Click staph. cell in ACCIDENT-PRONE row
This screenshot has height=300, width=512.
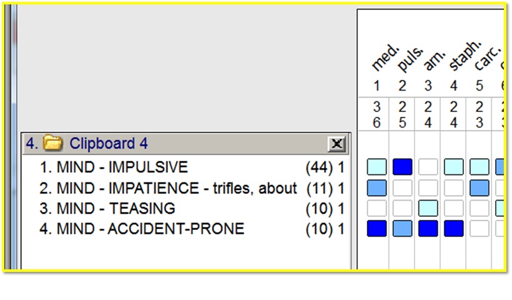pos(454,229)
